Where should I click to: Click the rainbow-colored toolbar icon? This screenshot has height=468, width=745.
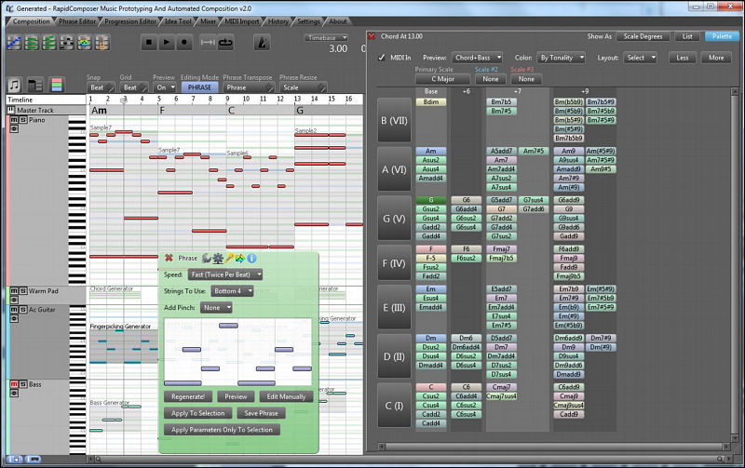coord(84,43)
